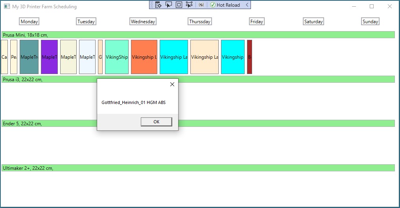Select the 'Pe' job block

point(14,57)
